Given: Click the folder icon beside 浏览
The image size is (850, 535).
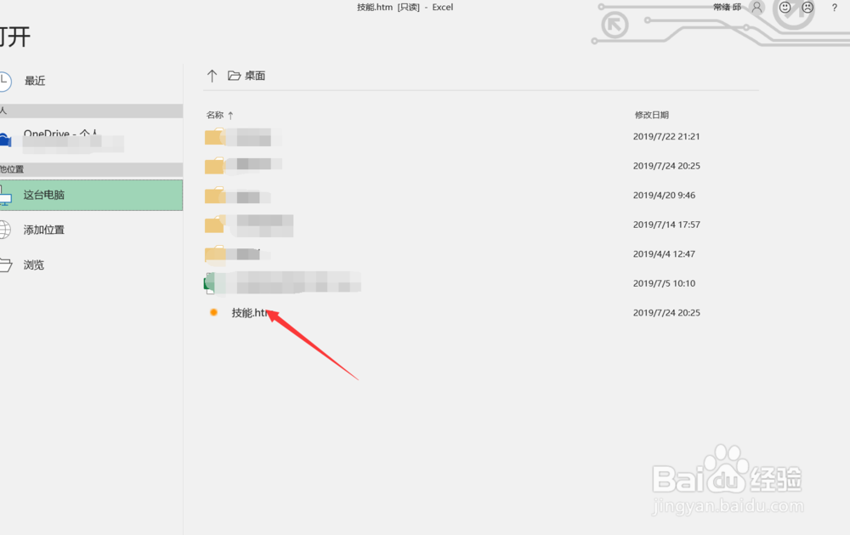Looking at the screenshot, I should point(8,265).
